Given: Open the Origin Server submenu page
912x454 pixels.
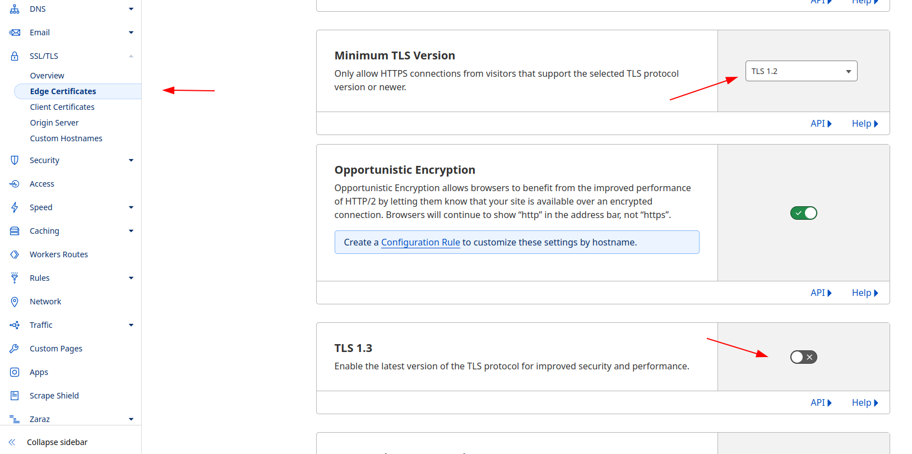Looking at the screenshot, I should coord(54,123).
